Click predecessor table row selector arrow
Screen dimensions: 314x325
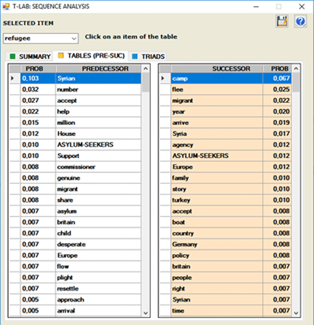(x=13, y=78)
